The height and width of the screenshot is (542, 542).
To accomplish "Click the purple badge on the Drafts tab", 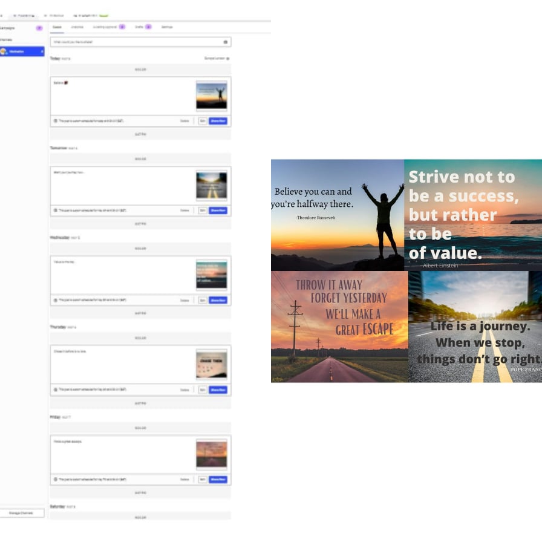I will (148, 27).
